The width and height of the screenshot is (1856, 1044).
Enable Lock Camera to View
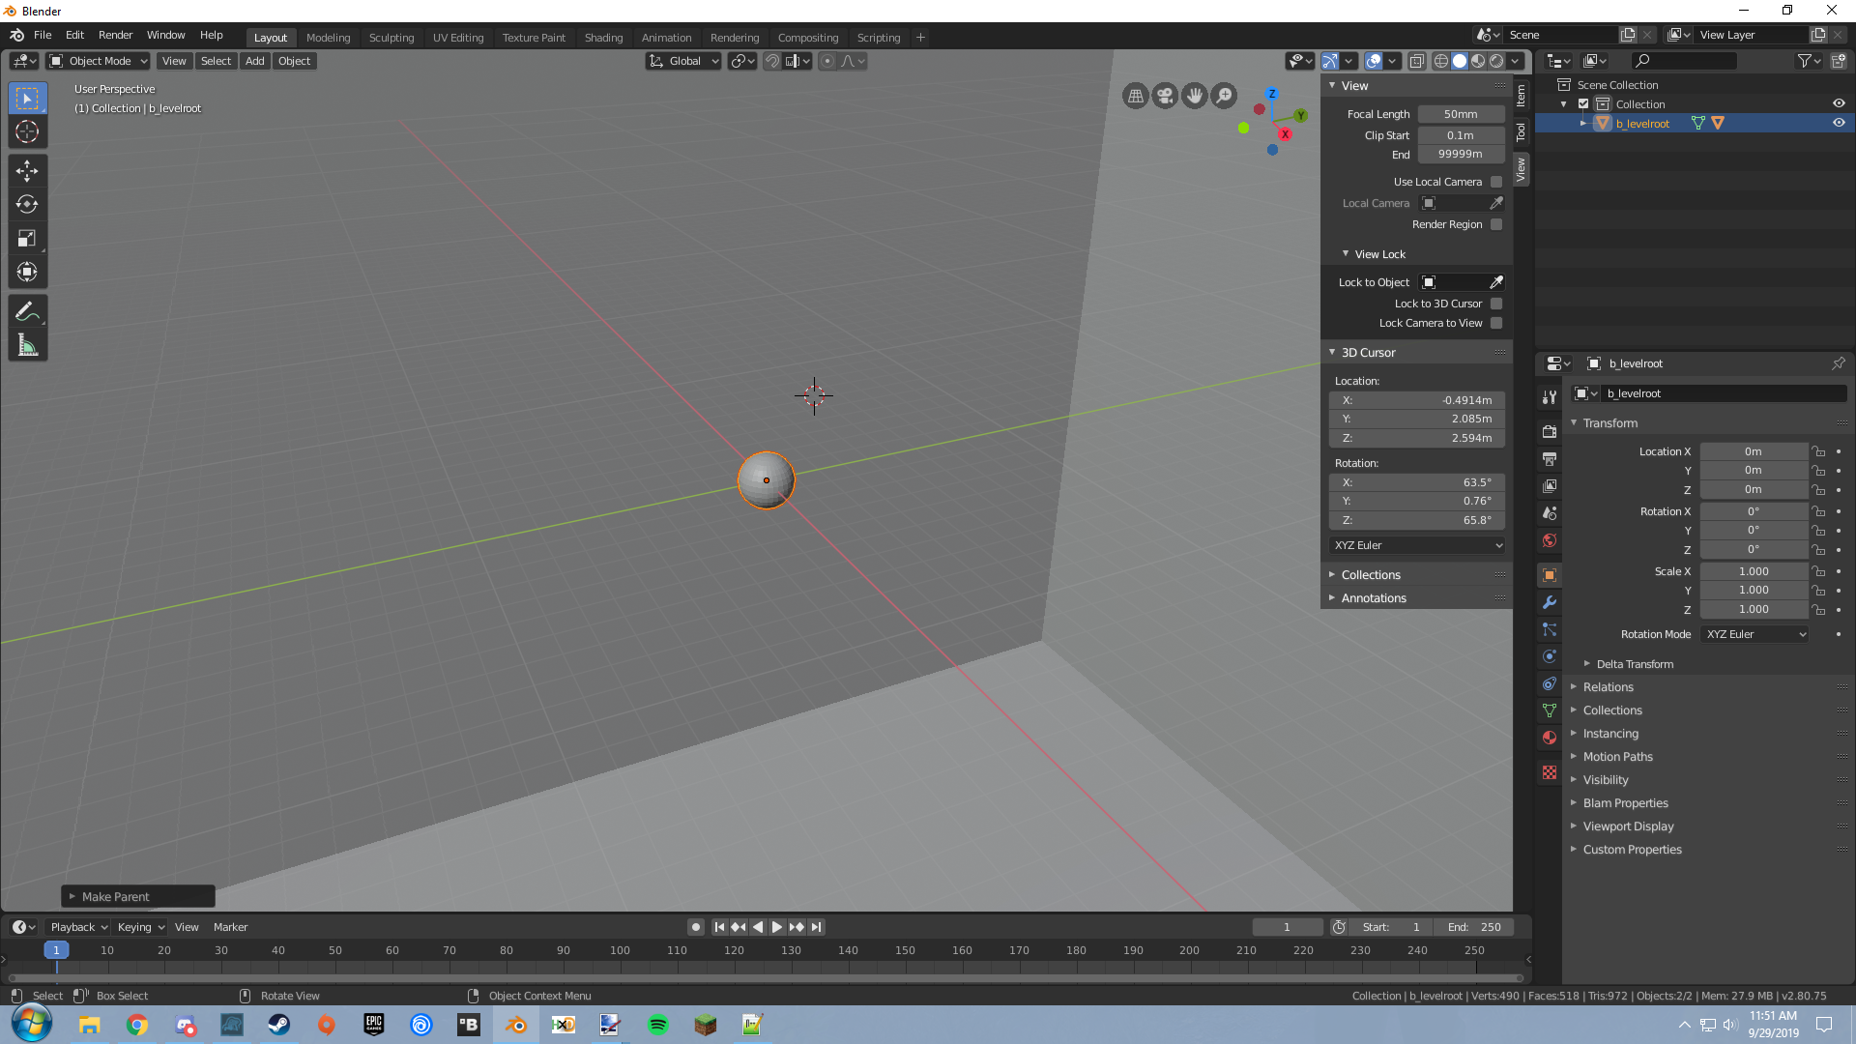point(1496,323)
